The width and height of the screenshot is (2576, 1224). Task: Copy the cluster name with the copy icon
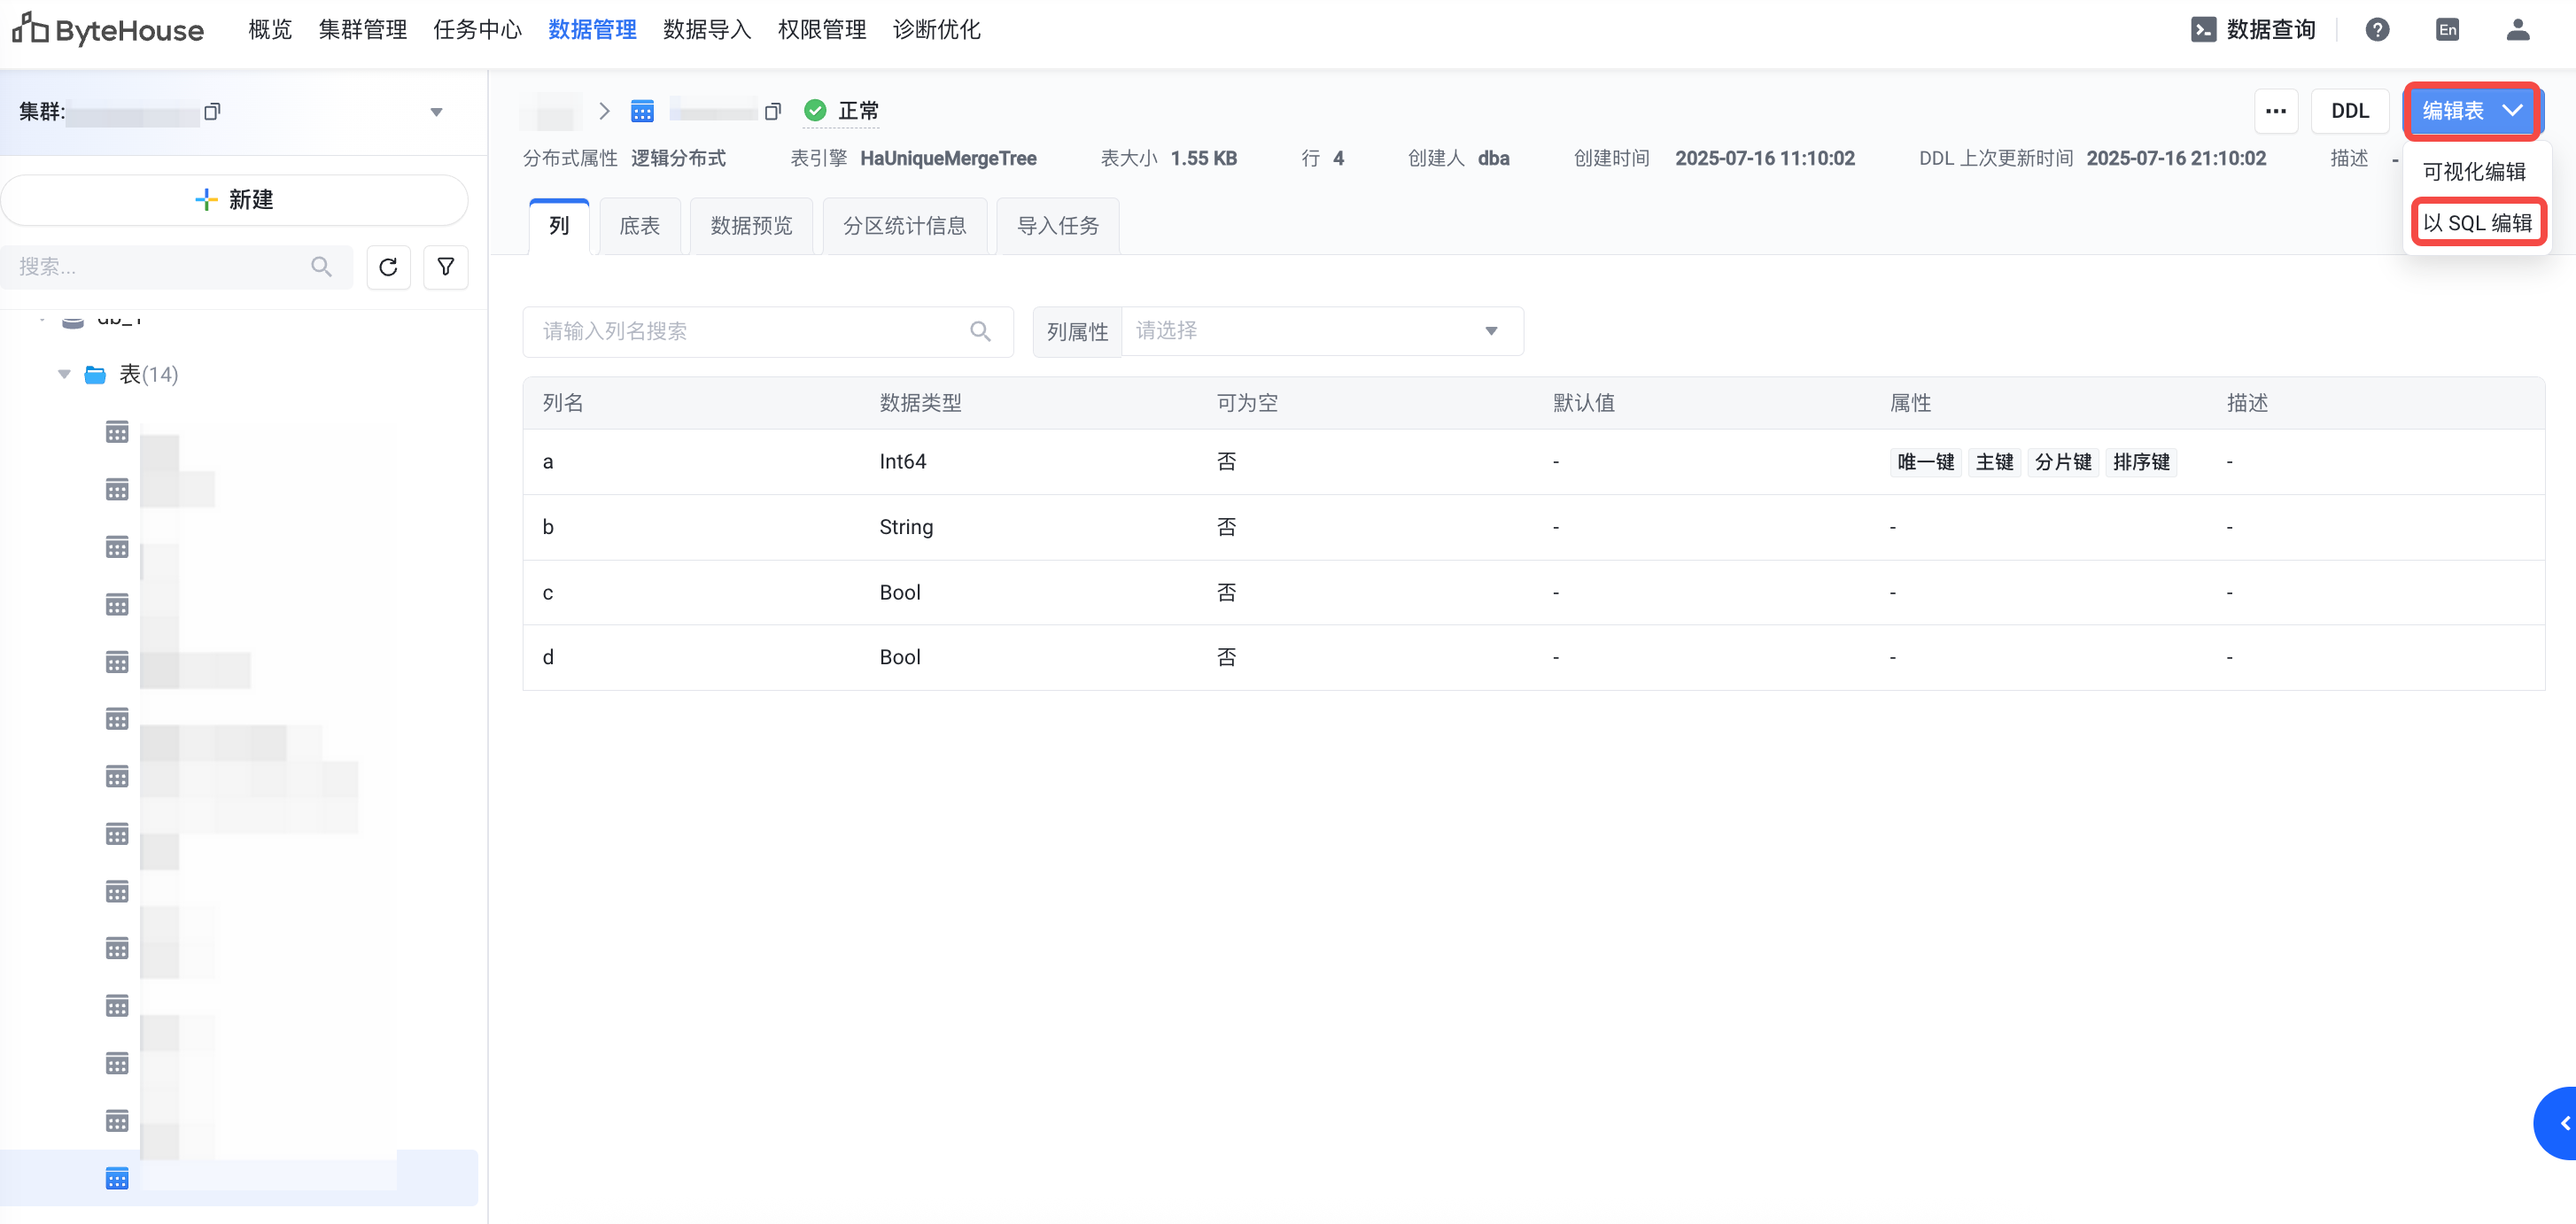[212, 111]
